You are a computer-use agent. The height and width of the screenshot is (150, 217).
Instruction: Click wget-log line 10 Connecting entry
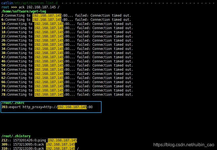[x=67, y=24]
